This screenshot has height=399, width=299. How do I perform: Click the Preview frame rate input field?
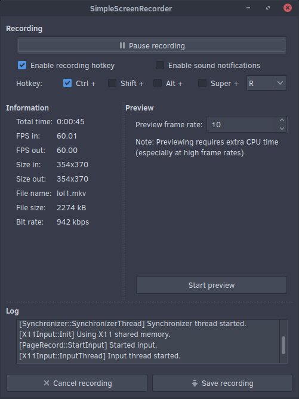pos(241,124)
